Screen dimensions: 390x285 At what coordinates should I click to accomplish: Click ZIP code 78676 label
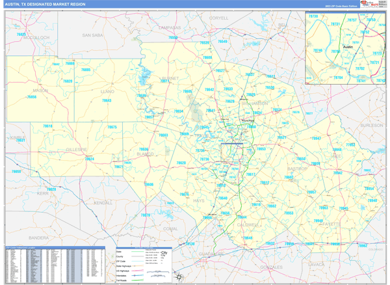(x=184, y=195)
